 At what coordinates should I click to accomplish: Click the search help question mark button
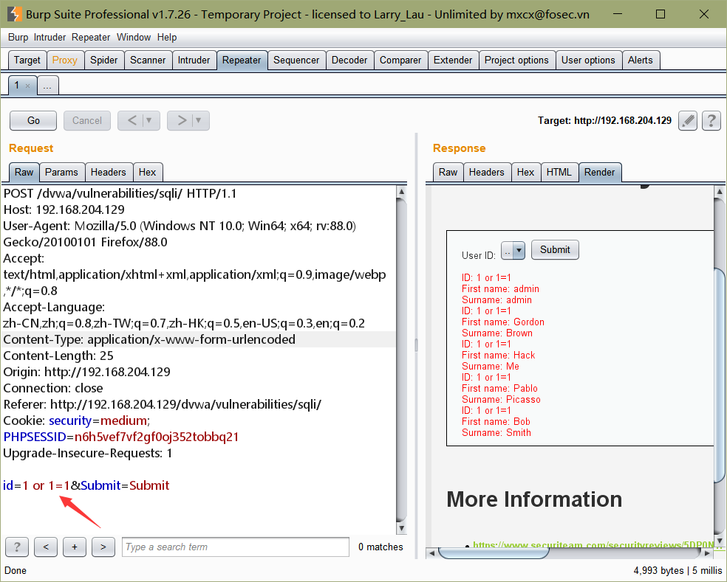(17, 547)
